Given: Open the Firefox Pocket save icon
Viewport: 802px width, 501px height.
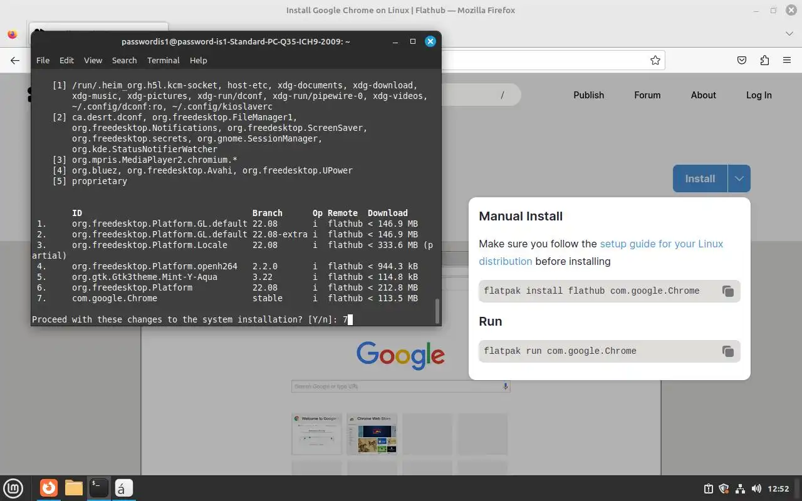Looking at the screenshot, I should point(742,60).
